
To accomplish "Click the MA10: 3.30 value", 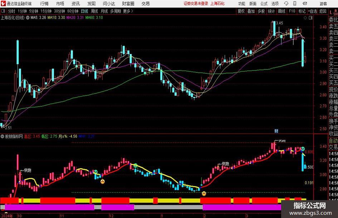I will coord(56,18).
